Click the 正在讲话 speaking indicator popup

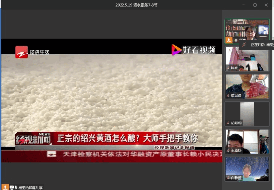pos(256,45)
